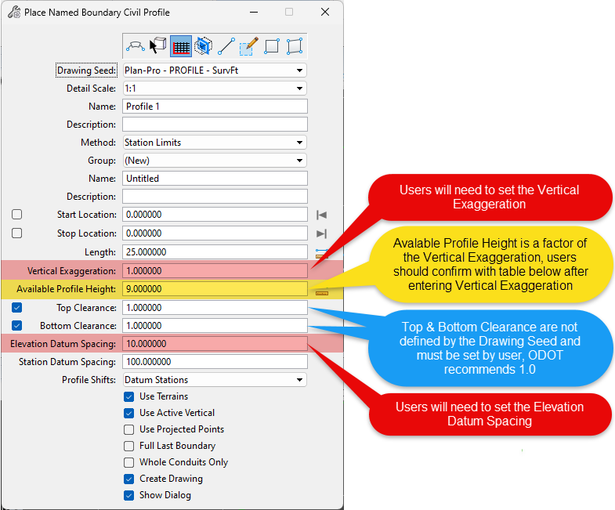The height and width of the screenshot is (510, 615).
Task: Click the Name field containing Profile 1
Action: 215,107
